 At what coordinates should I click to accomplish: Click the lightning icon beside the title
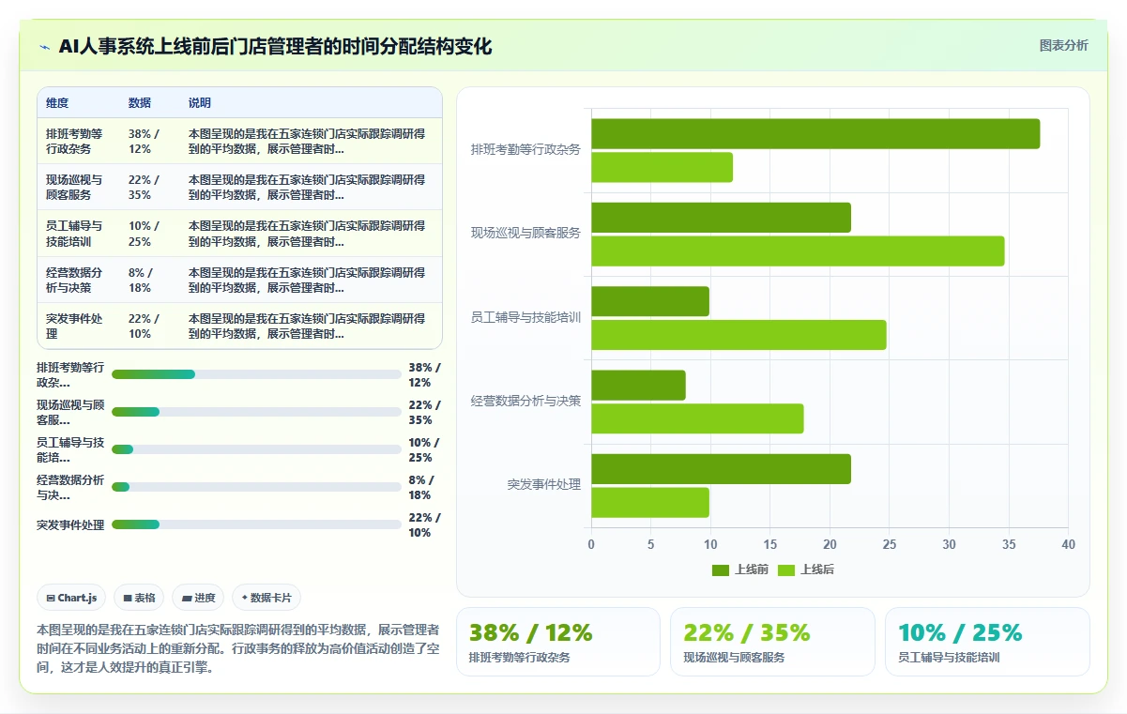(x=44, y=47)
